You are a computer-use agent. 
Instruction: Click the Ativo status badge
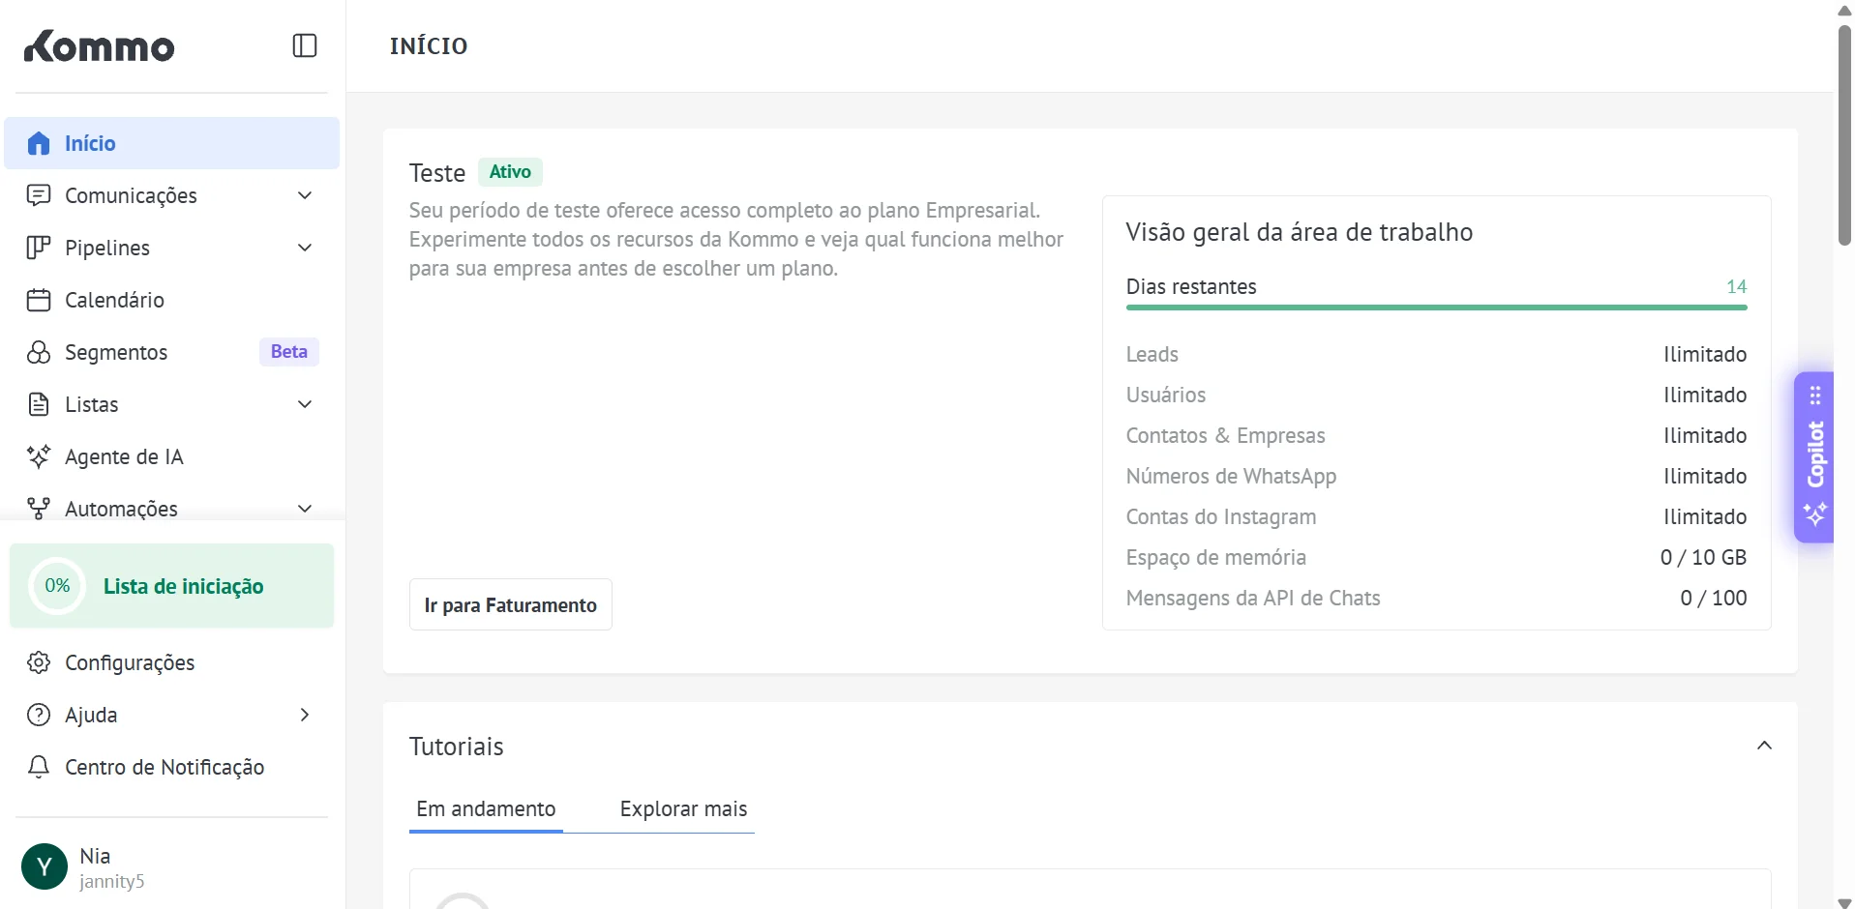pyautogui.click(x=510, y=172)
